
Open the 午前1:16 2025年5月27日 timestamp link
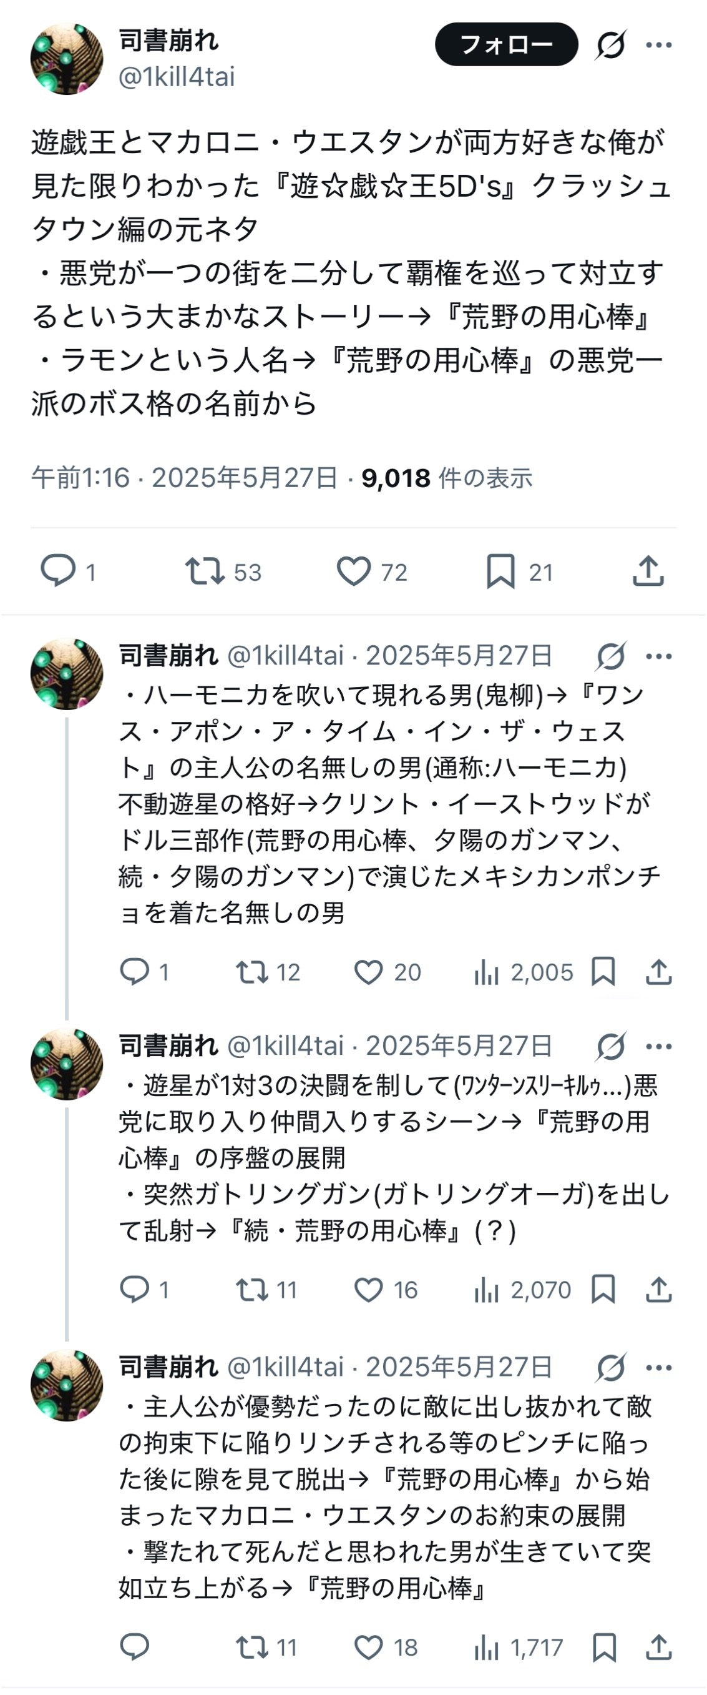[184, 478]
